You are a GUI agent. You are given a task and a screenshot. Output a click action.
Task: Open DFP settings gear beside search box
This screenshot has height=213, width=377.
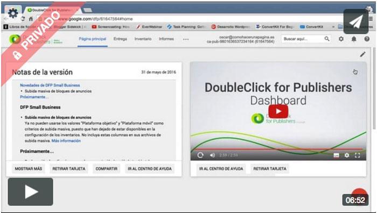pyautogui.click(x=341, y=39)
